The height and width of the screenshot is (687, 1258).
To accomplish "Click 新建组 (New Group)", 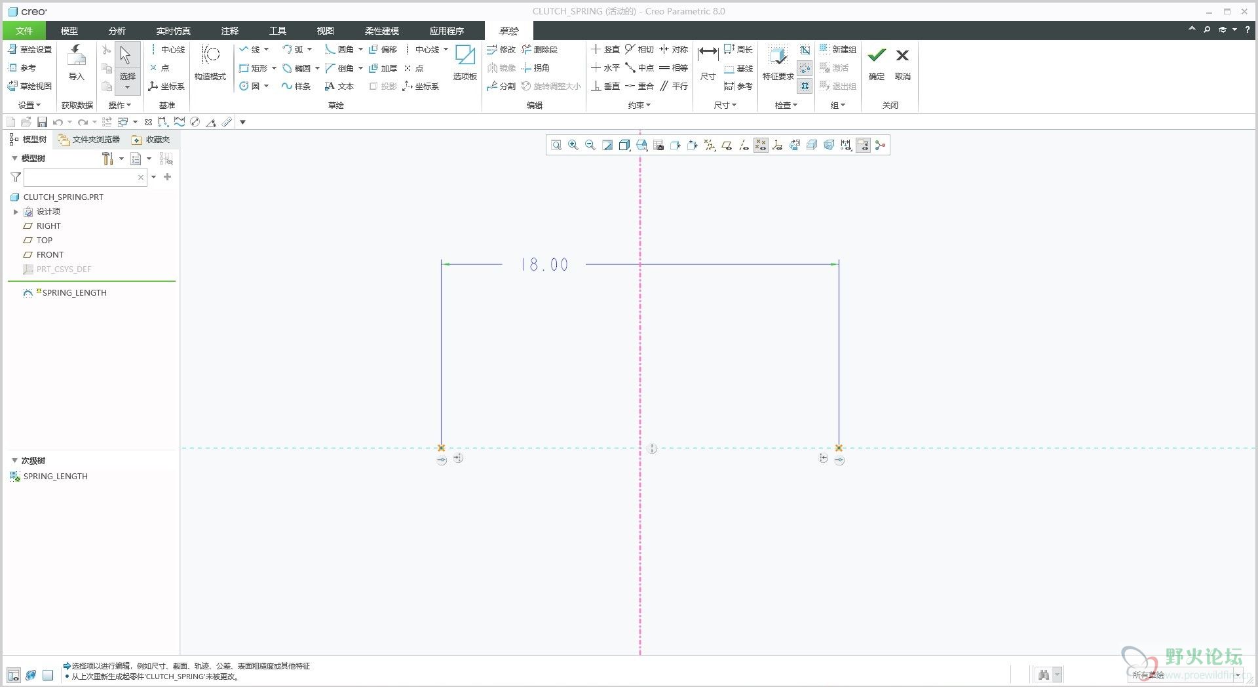I will [x=837, y=49].
